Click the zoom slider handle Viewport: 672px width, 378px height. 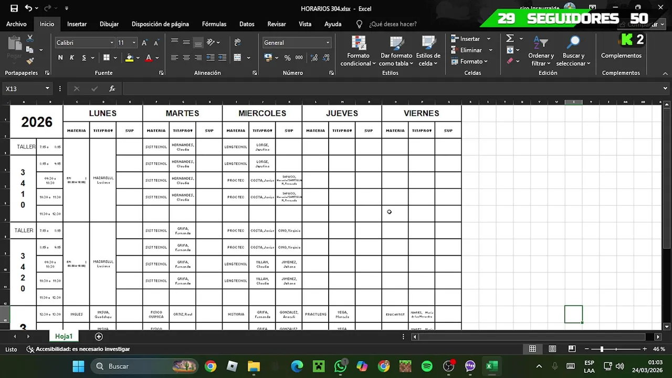point(602,349)
